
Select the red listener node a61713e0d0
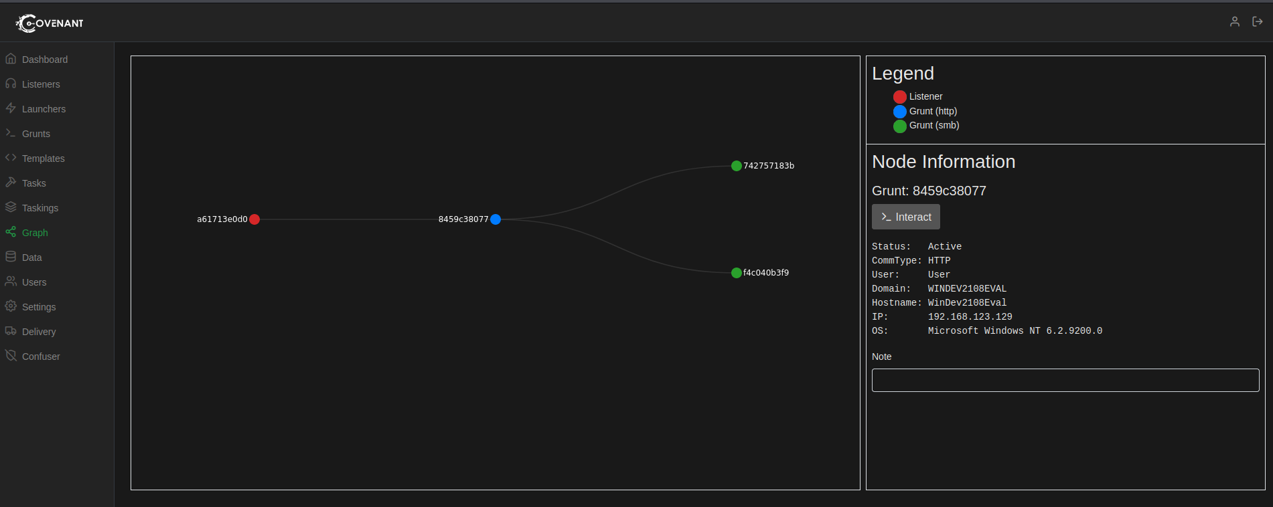pyautogui.click(x=254, y=219)
